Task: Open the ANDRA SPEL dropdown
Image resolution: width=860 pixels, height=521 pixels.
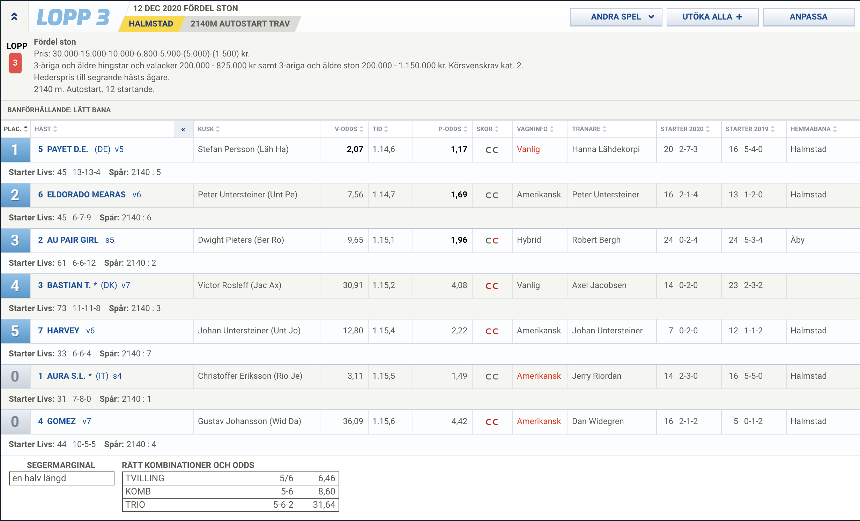Action: [616, 17]
